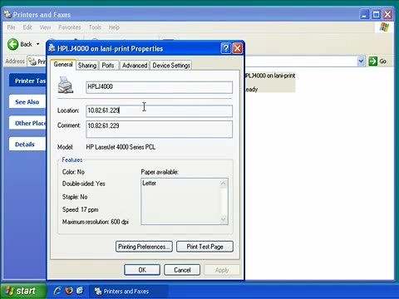Launch Internet Explorer from quick launch
The height and width of the screenshot is (299, 399).
pyautogui.click(x=57, y=291)
